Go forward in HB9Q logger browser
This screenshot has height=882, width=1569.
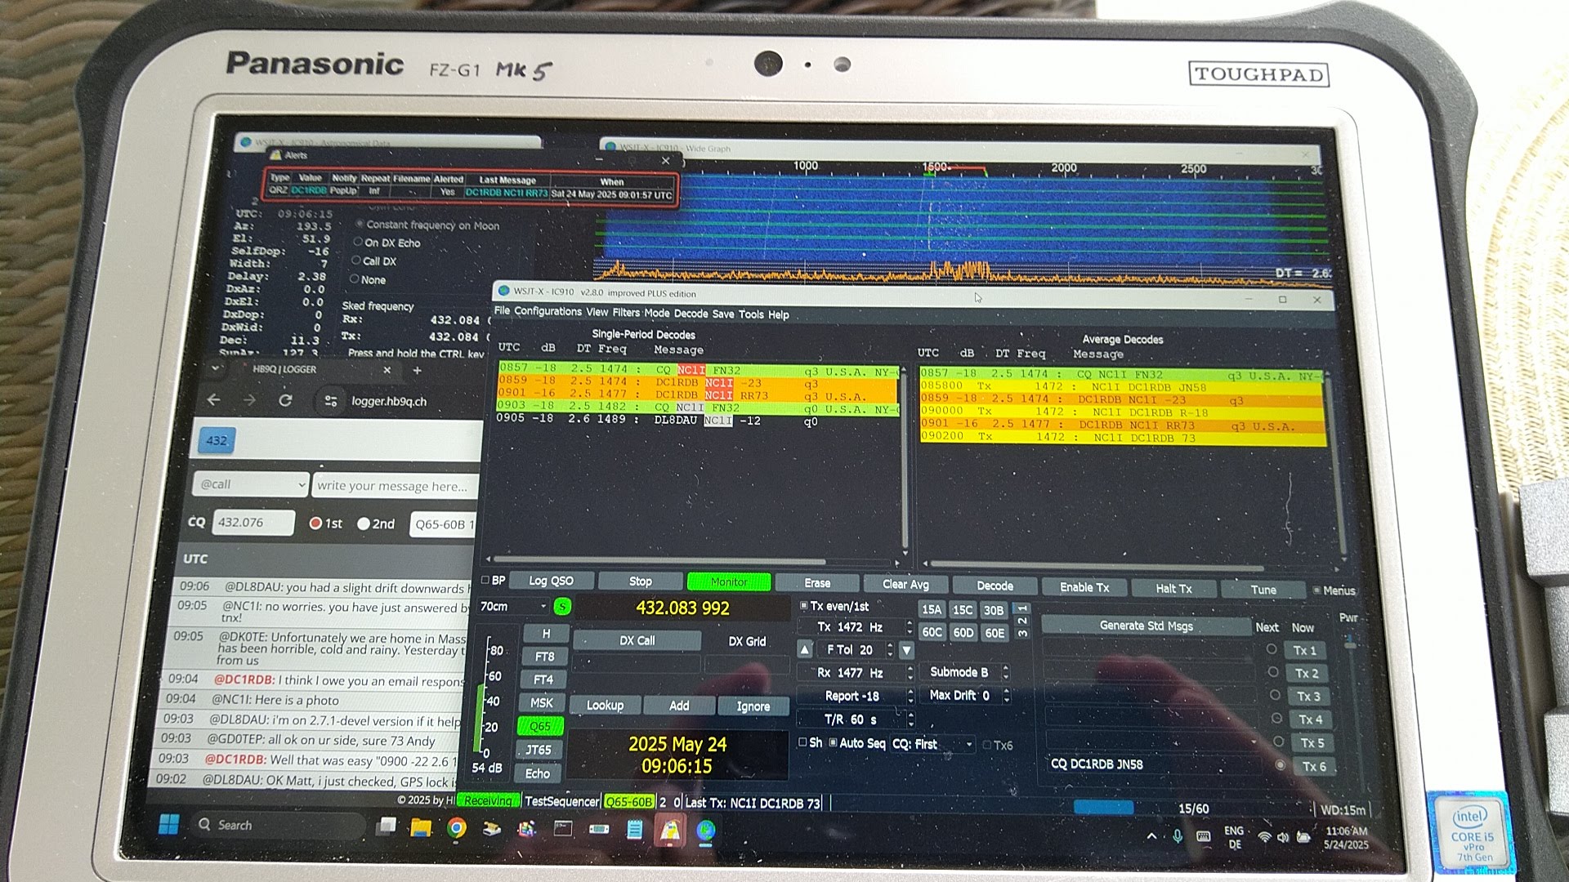[249, 400]
